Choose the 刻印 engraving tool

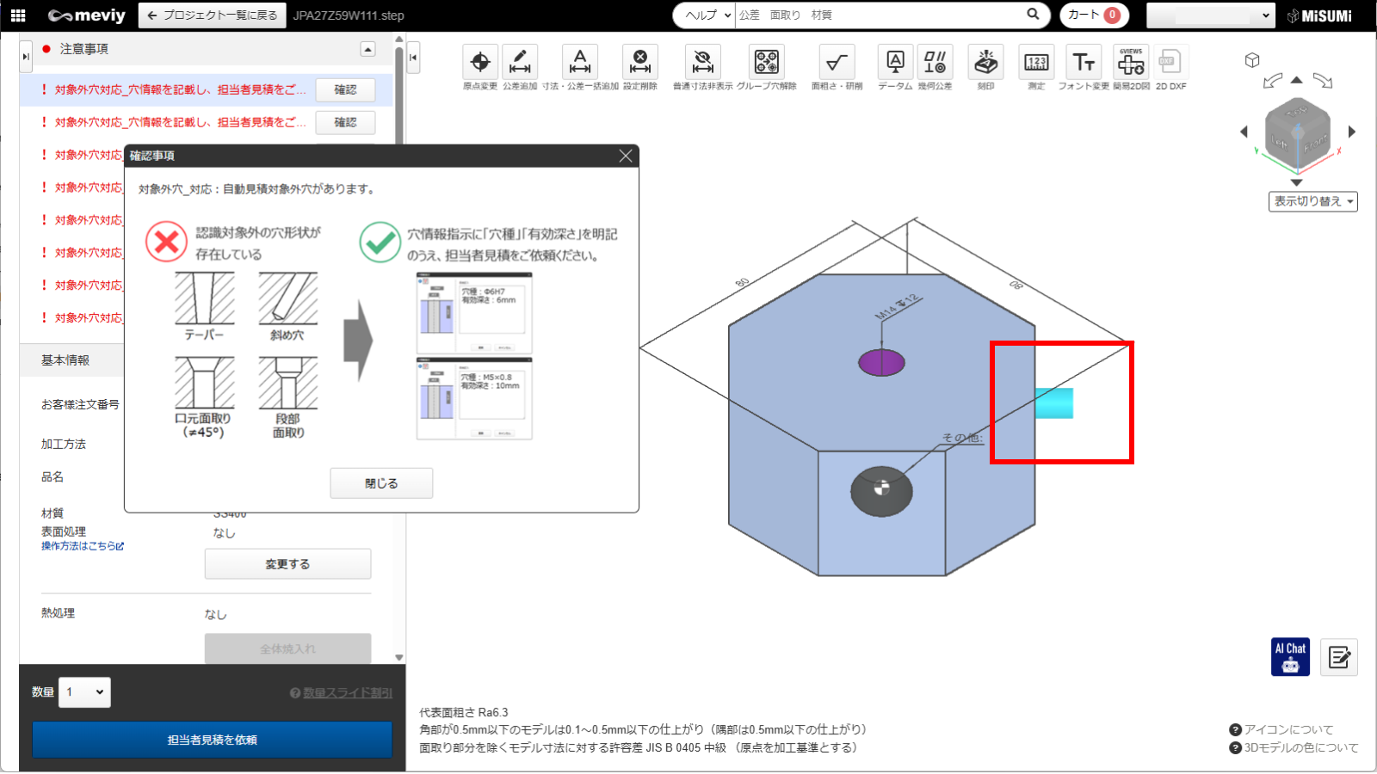[985, 63]
